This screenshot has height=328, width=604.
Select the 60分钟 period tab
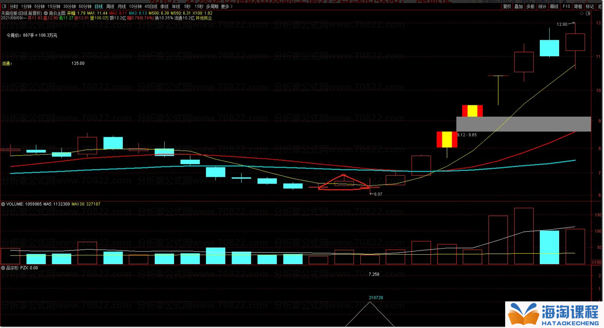pyautogui.click(x=85, y=6)
